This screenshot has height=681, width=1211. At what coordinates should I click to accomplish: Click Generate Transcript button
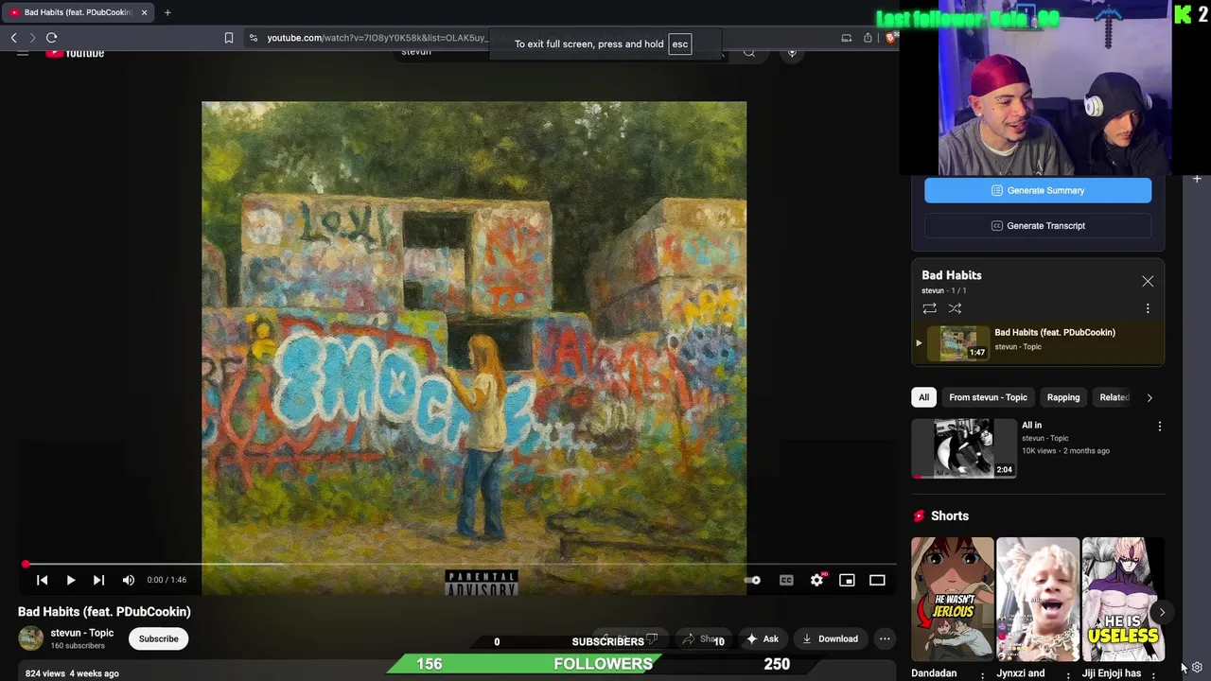[1038, 226]
